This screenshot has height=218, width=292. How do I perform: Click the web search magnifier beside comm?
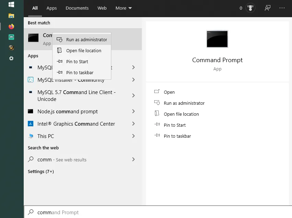click(x=31, y=159)
